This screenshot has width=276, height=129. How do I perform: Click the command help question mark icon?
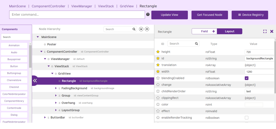point(148,15)
